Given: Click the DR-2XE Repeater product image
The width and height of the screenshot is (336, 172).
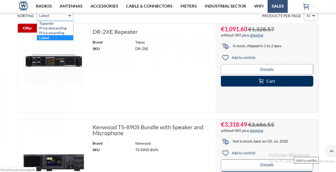Looking at the screenshot, I should click(54, 61).
